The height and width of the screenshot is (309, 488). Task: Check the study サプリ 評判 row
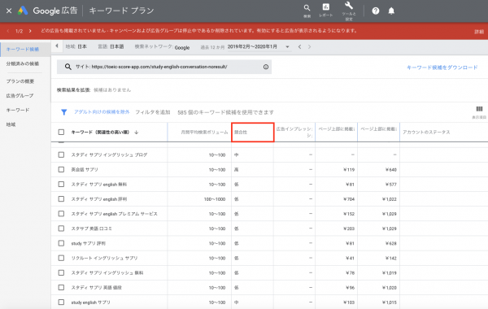click(x=61, y=243)
